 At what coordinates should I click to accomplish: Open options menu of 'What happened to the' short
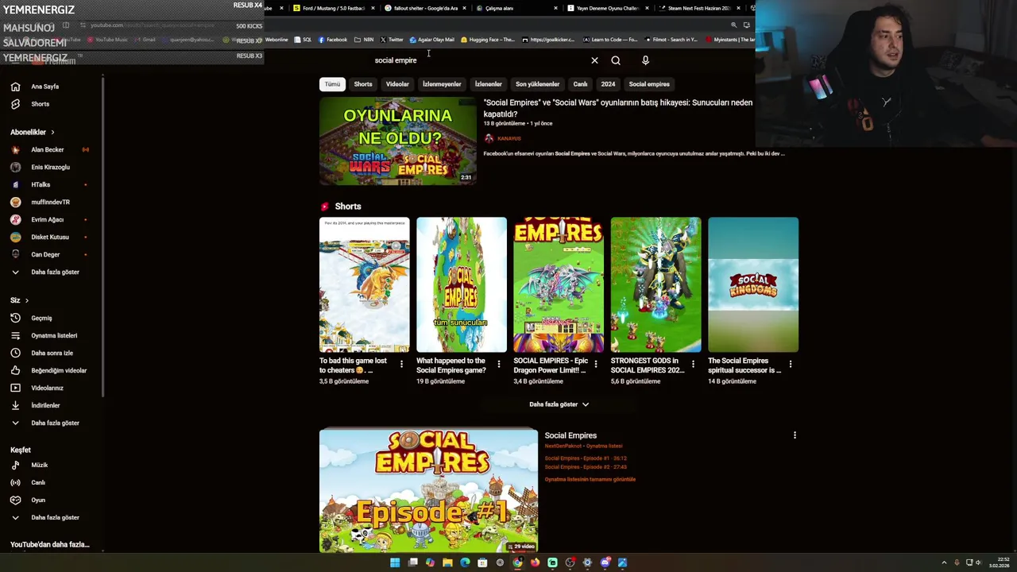pos(498,364)
